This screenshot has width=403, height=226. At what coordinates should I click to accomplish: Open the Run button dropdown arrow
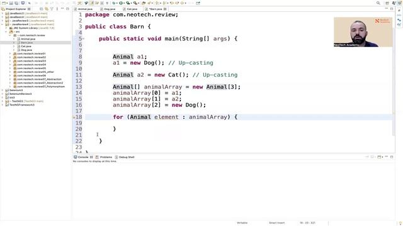point(123,3)
